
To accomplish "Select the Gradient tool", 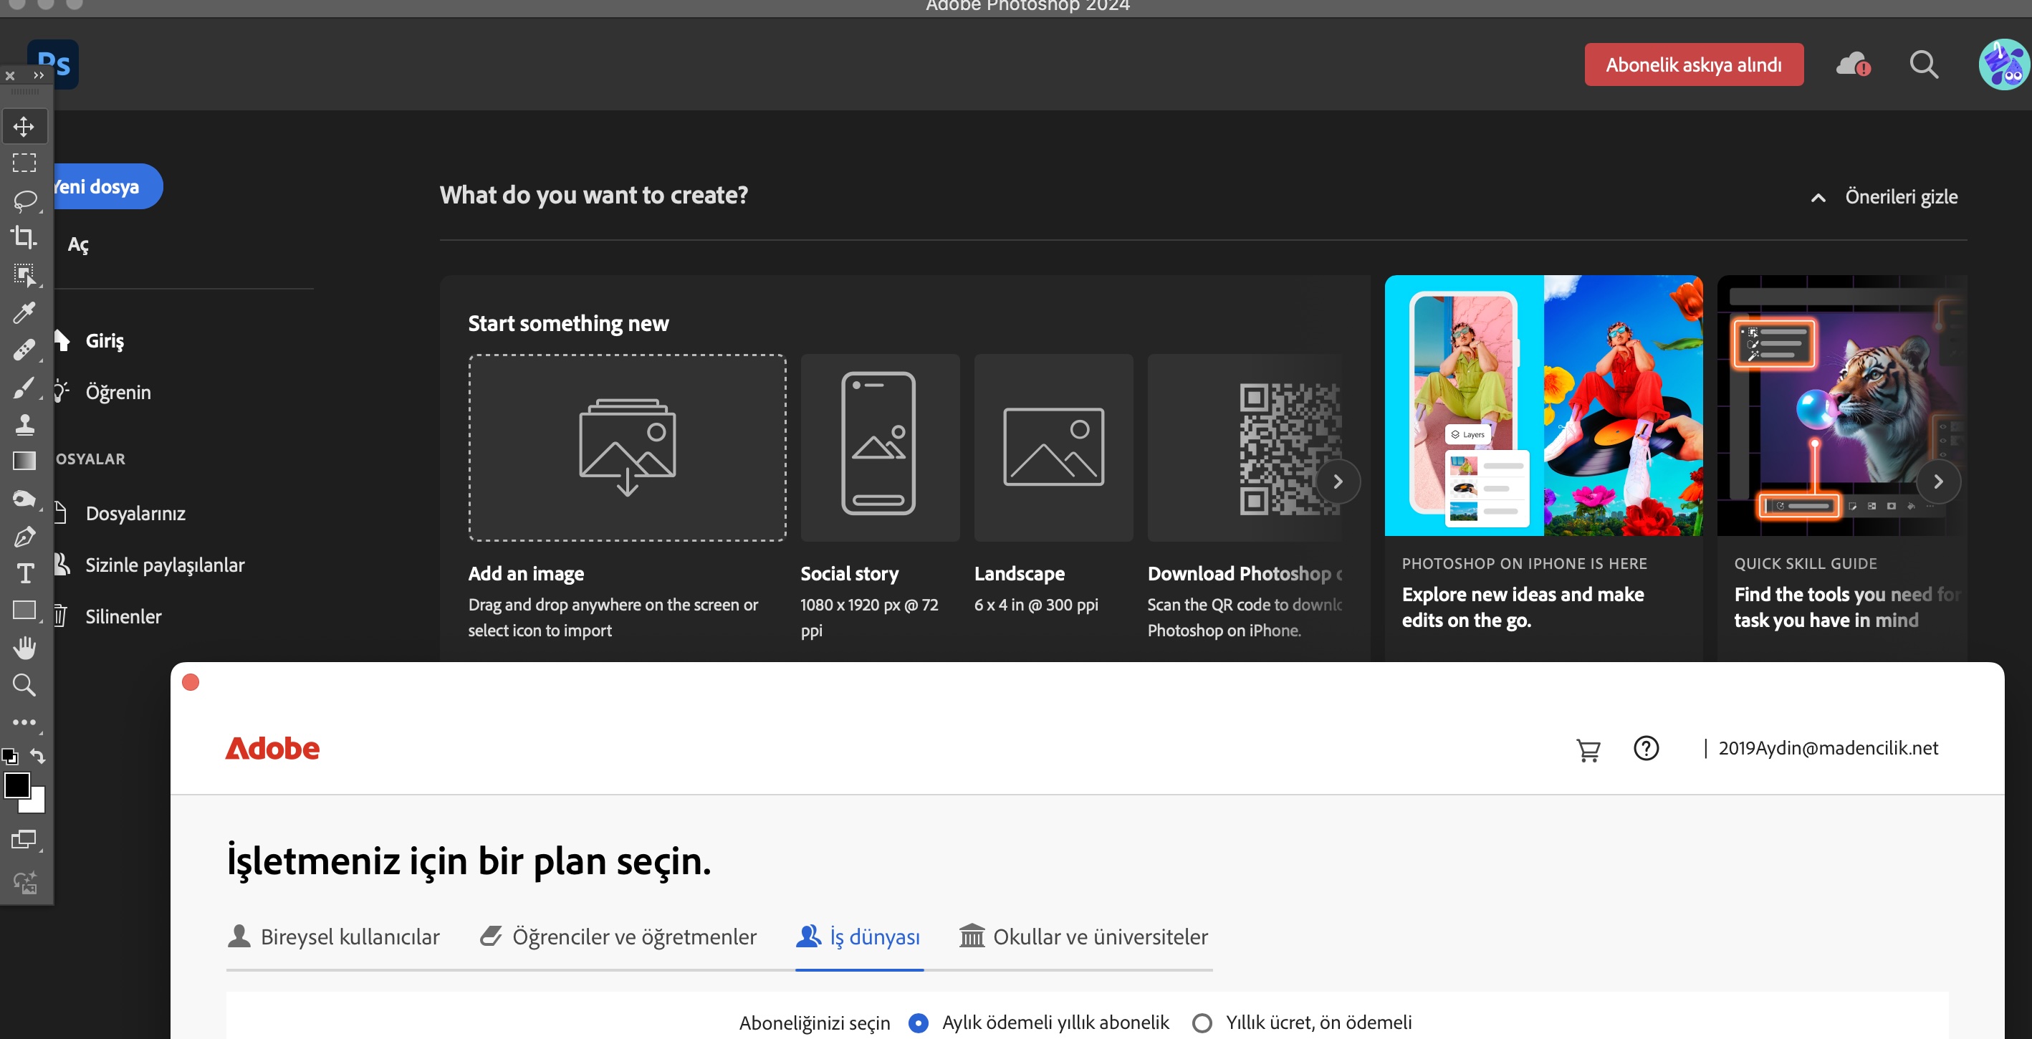I will coord(24,461).
